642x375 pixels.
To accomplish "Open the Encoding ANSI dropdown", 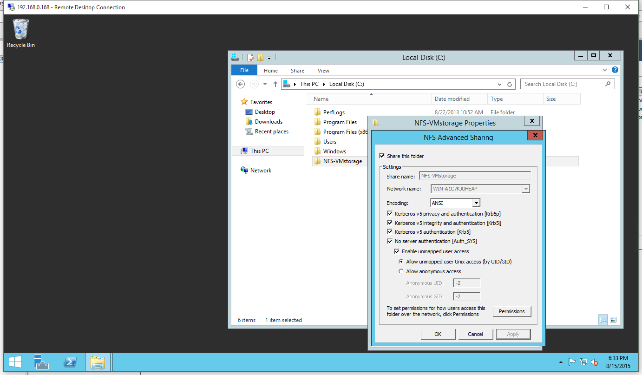I will [476, 203].
